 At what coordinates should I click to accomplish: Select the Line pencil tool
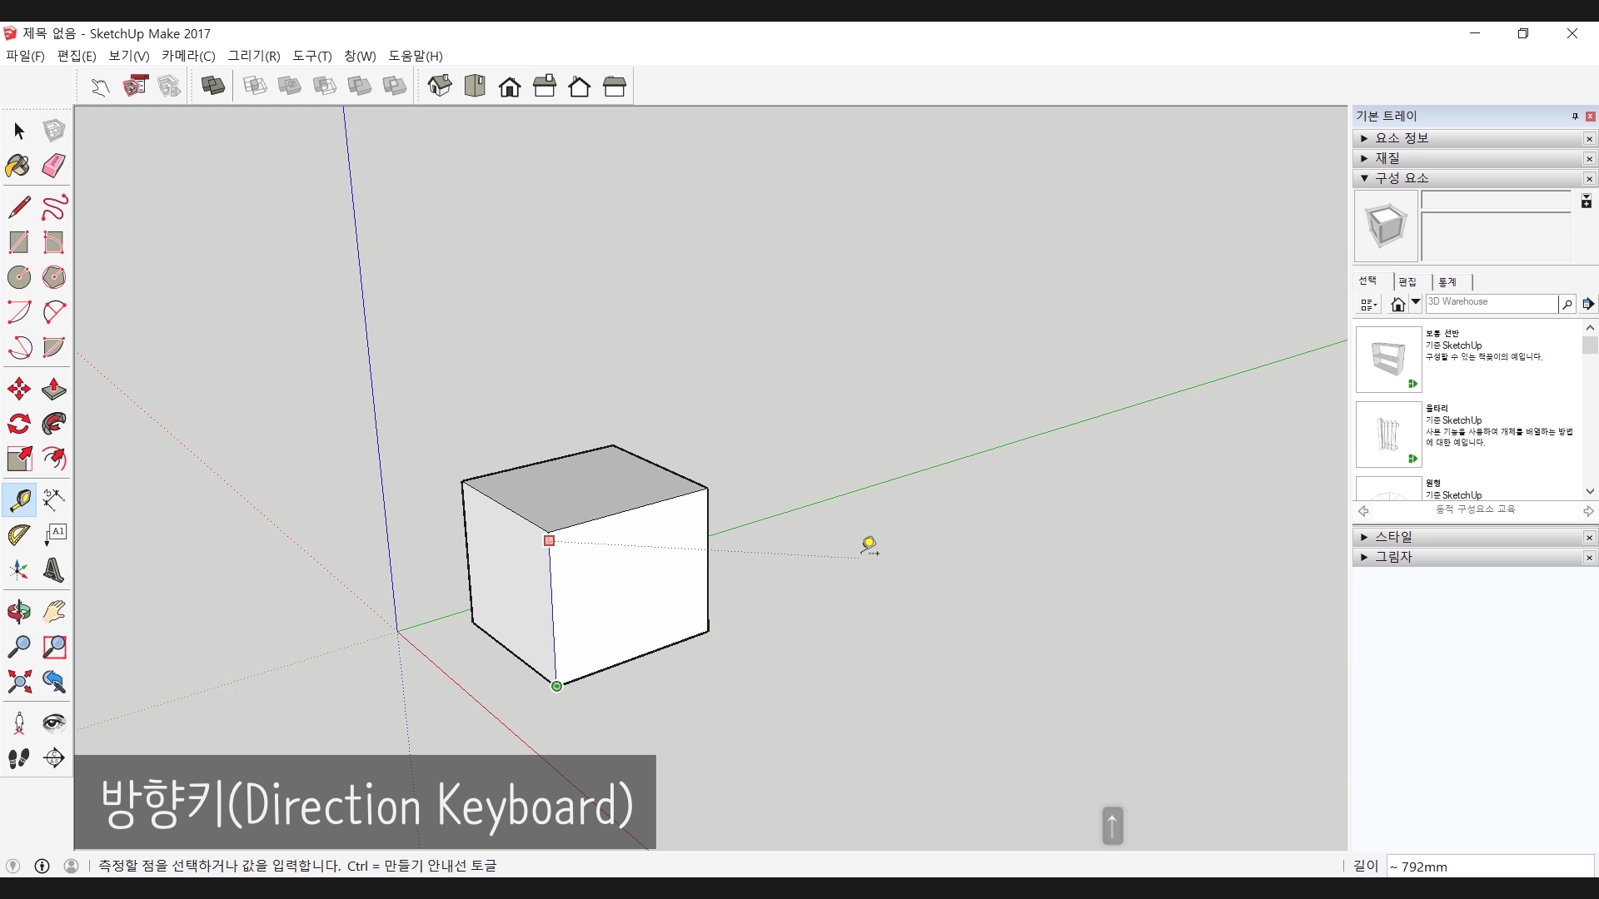click(x=18, y=206)
